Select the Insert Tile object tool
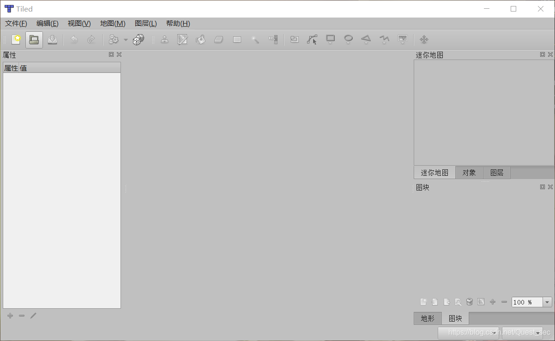Image resolution: width=555 pixels, height=341 pixels. pos(403,40)
